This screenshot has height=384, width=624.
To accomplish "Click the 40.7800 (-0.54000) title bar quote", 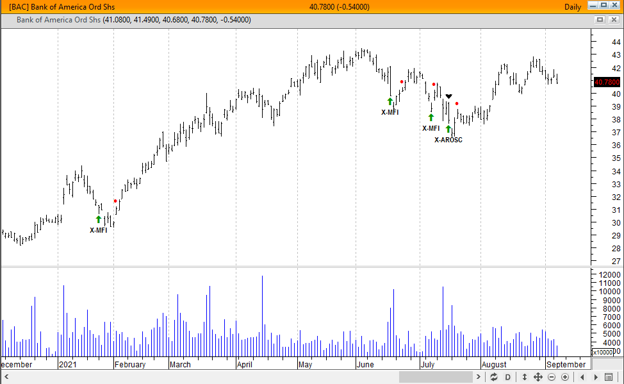I will (339, 7).
